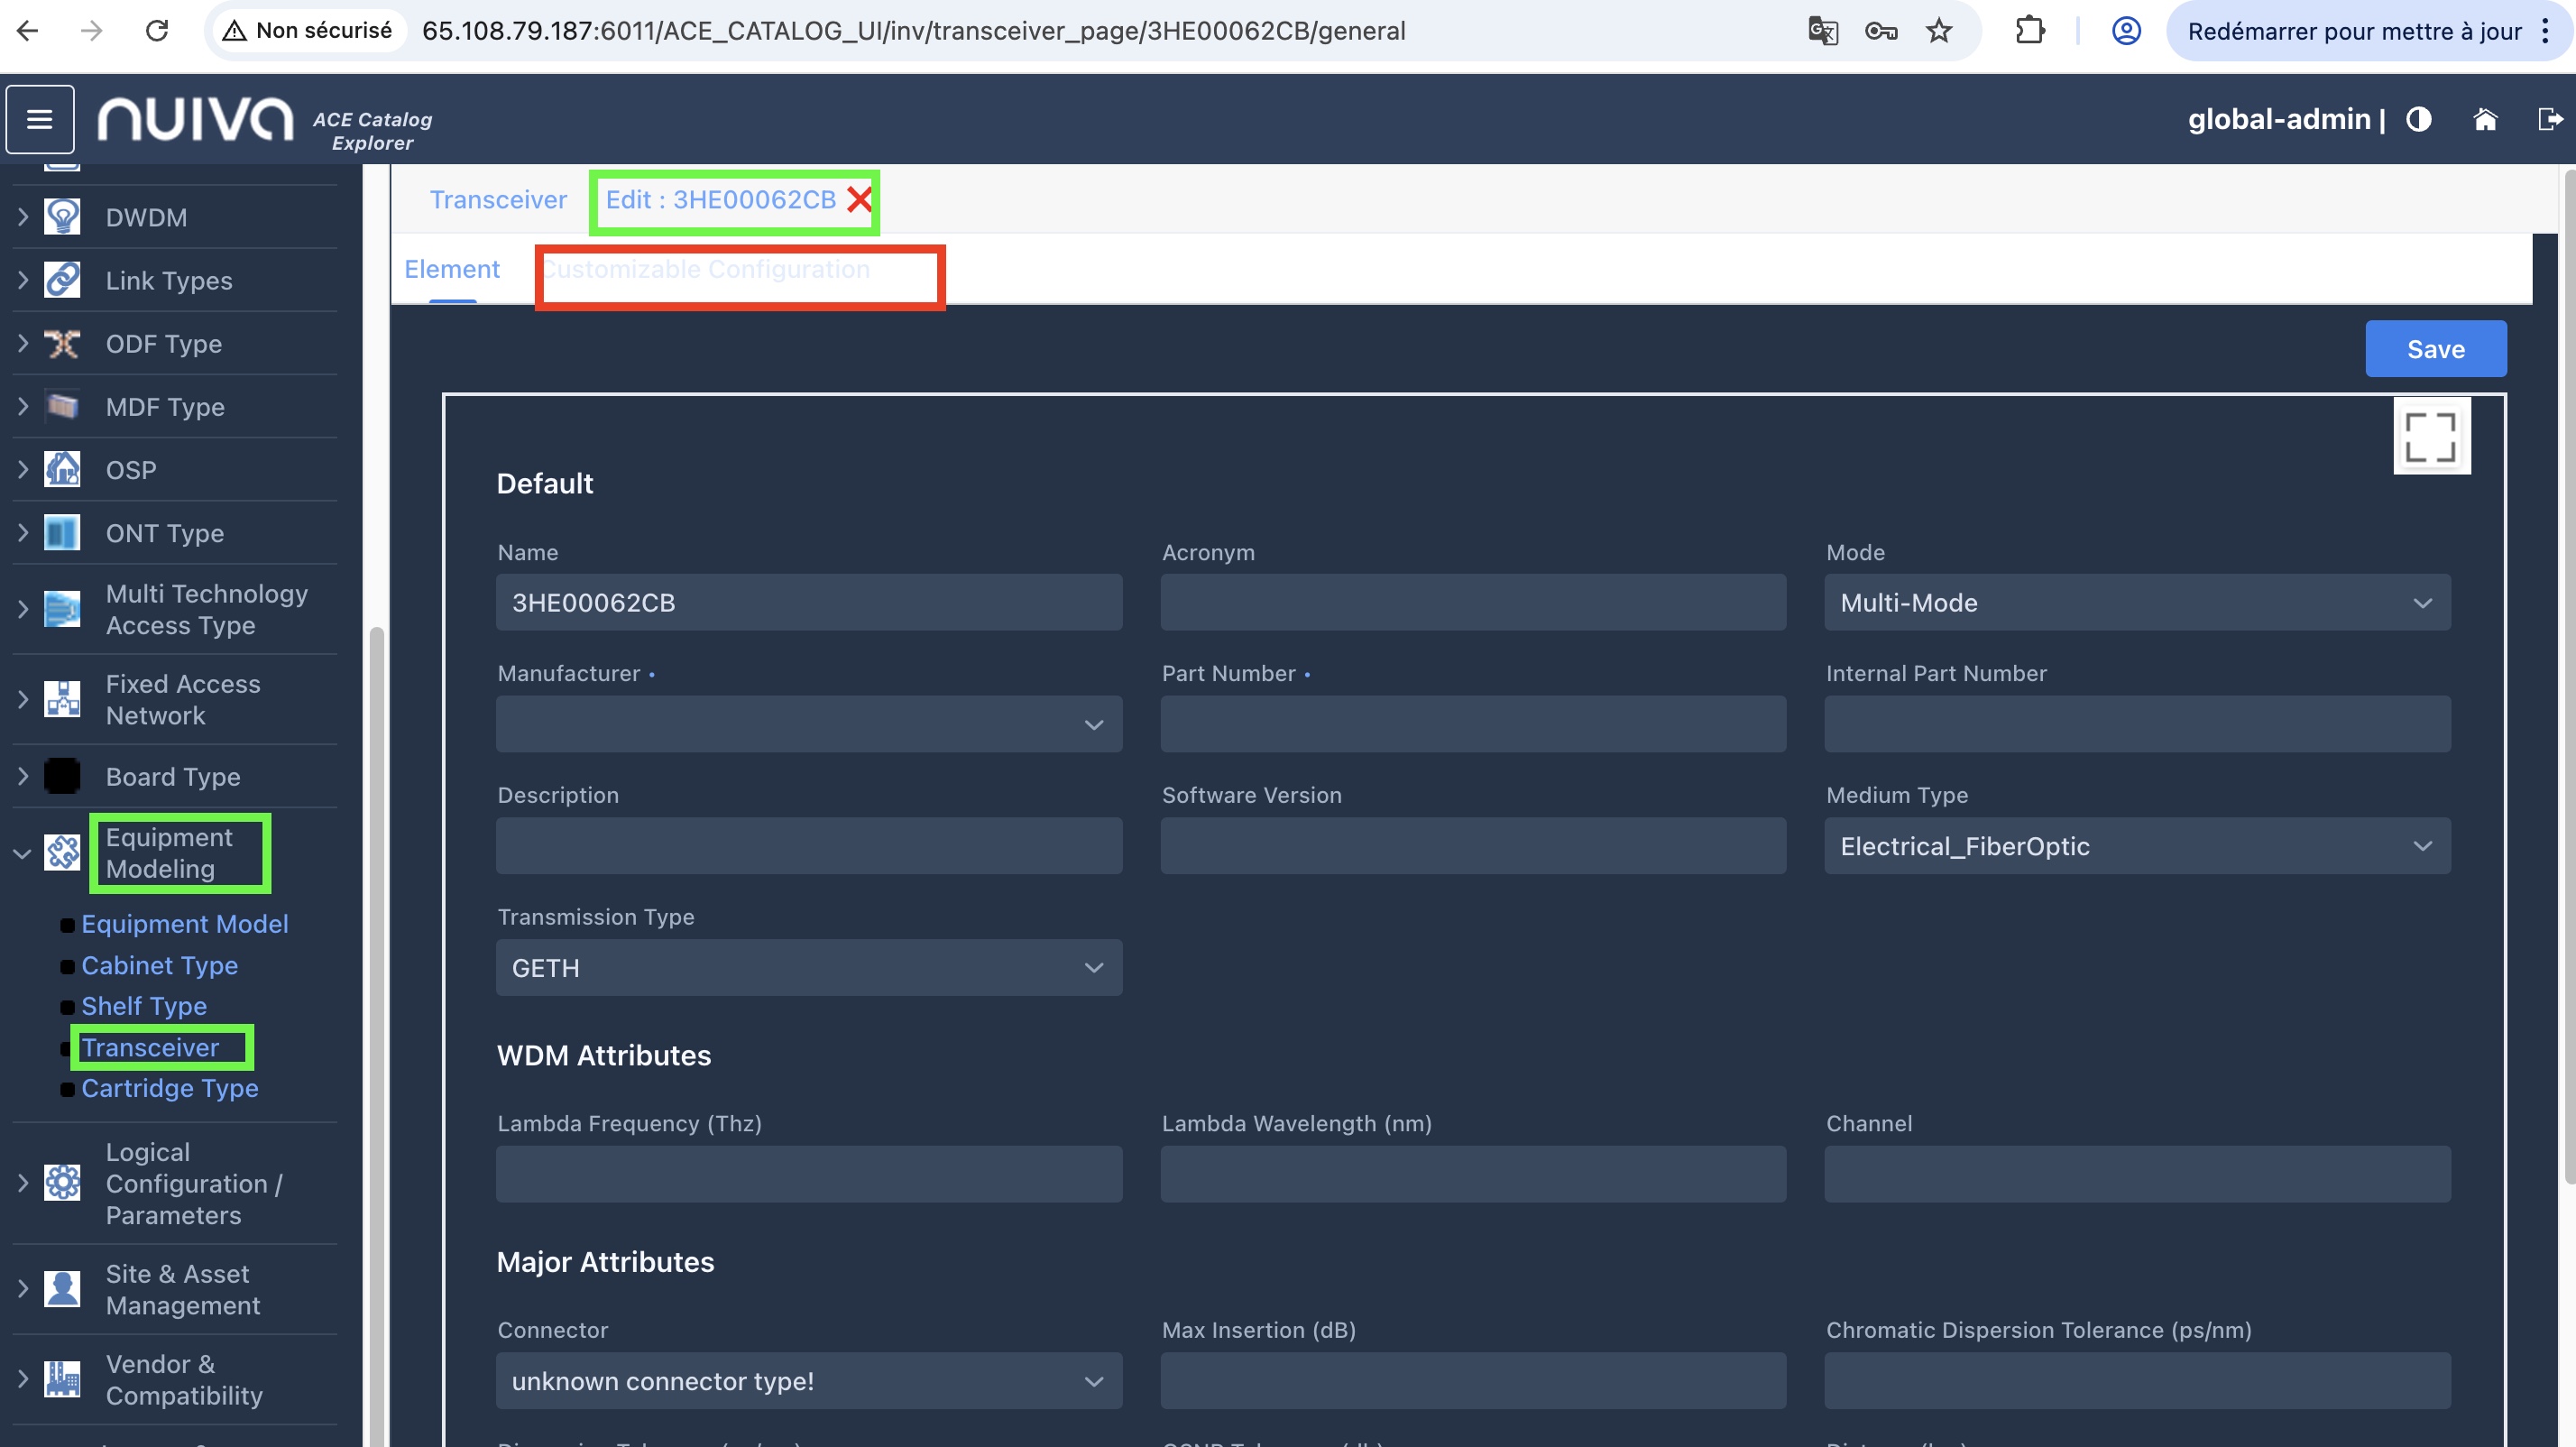Switch to Customizable Configuration tab
2576x1447 pixels.
706,270
